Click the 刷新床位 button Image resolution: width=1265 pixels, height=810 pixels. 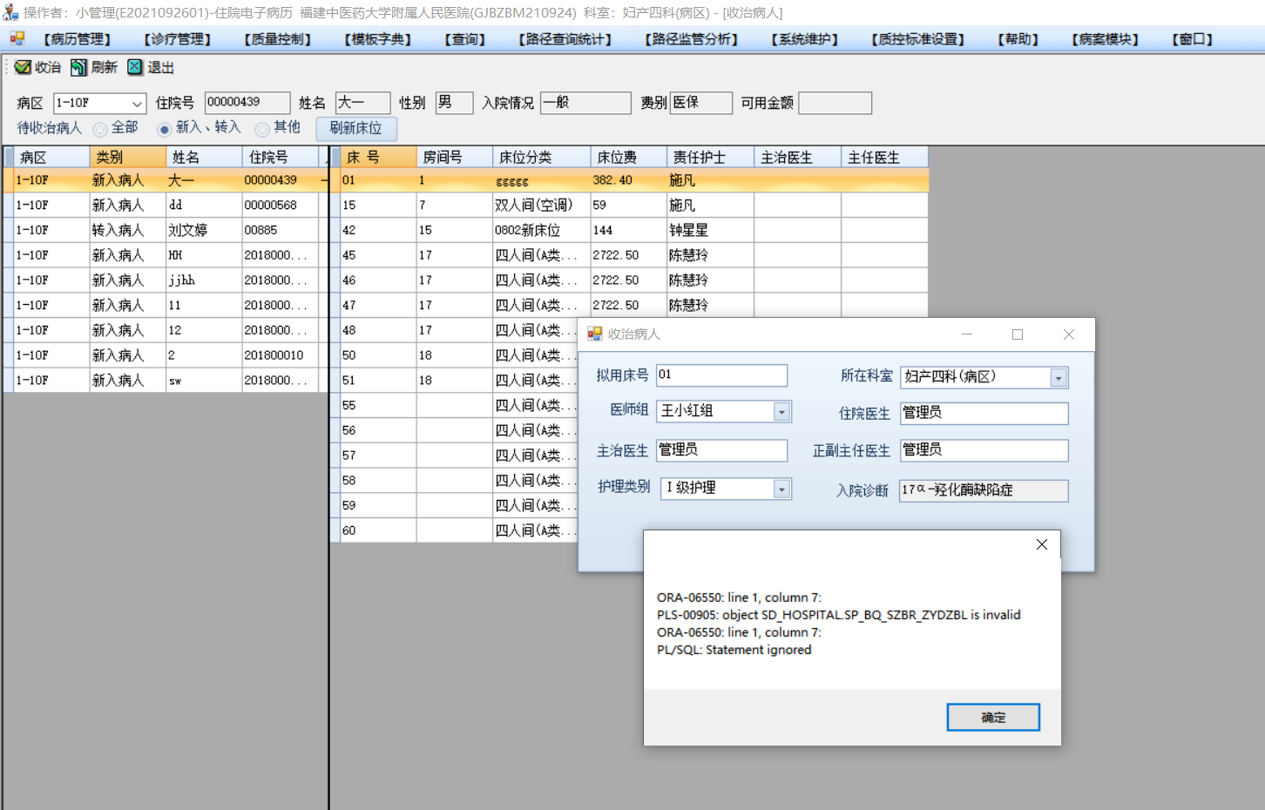click(355, 128)
